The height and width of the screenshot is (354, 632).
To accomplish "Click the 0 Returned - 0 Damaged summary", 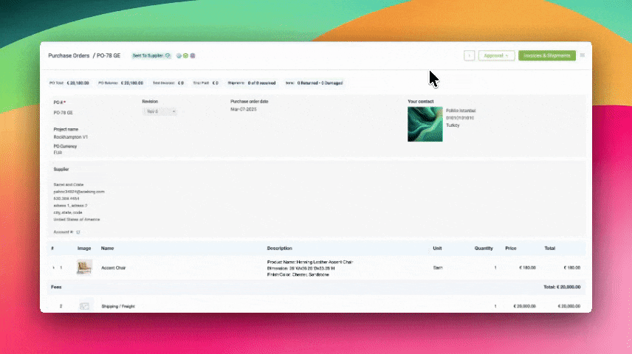I will pos(314,83).
